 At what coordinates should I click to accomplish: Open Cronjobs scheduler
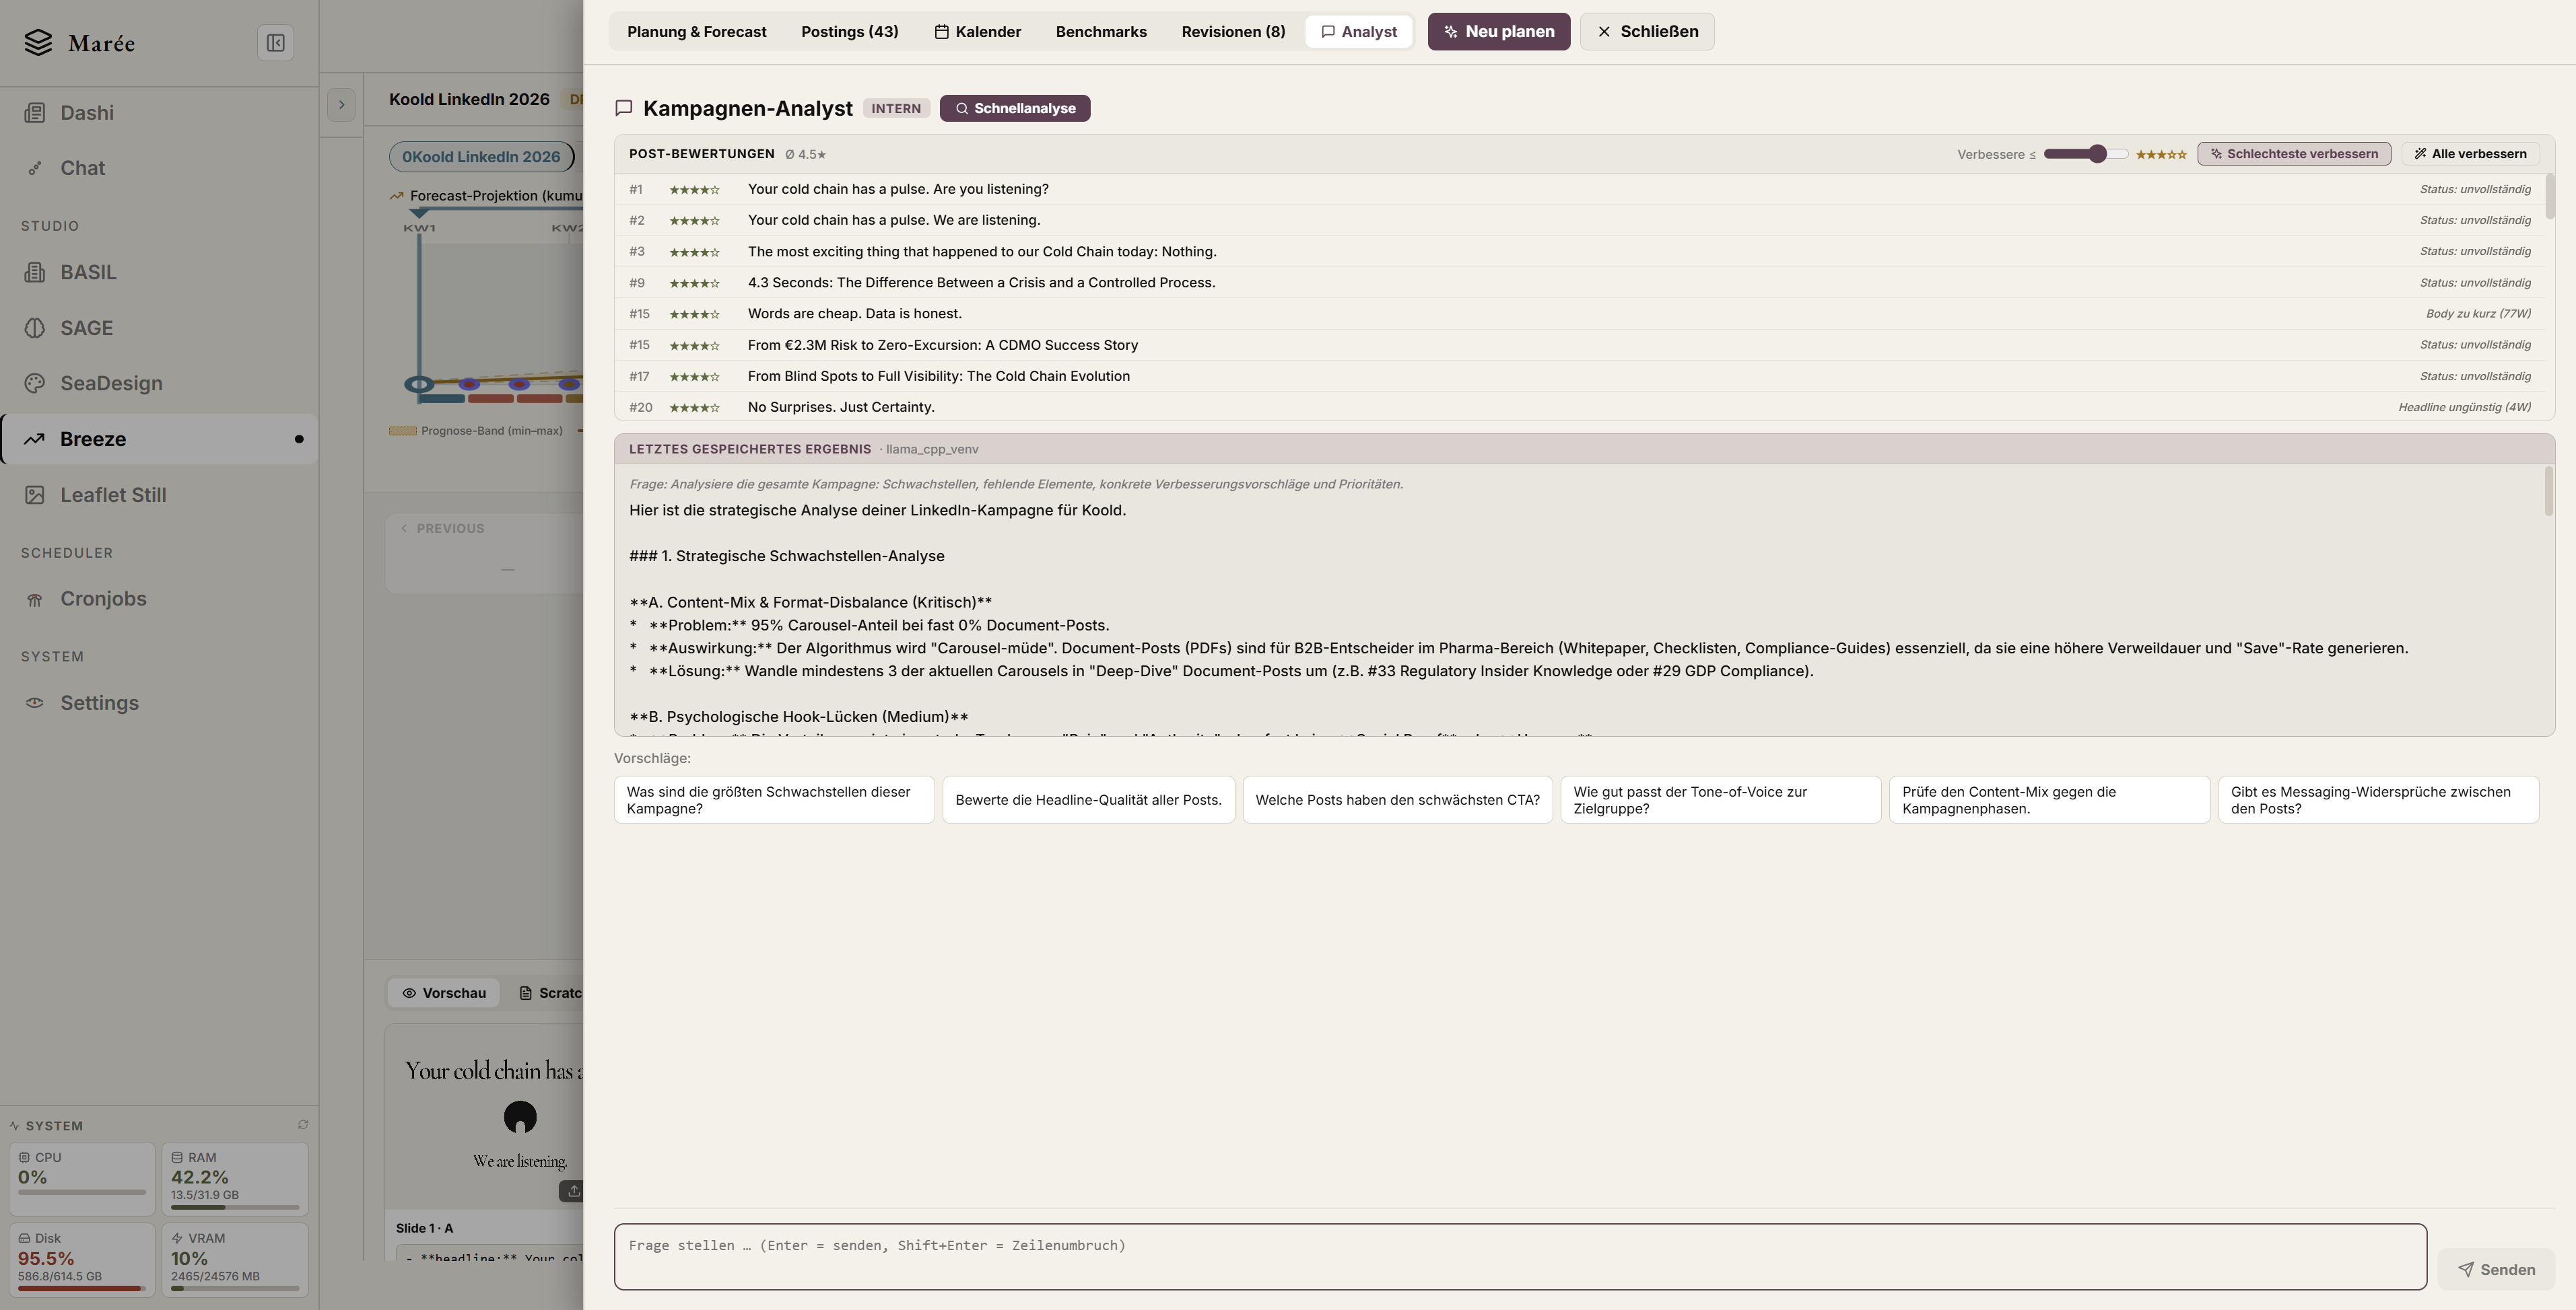click(x=159, y=599)
